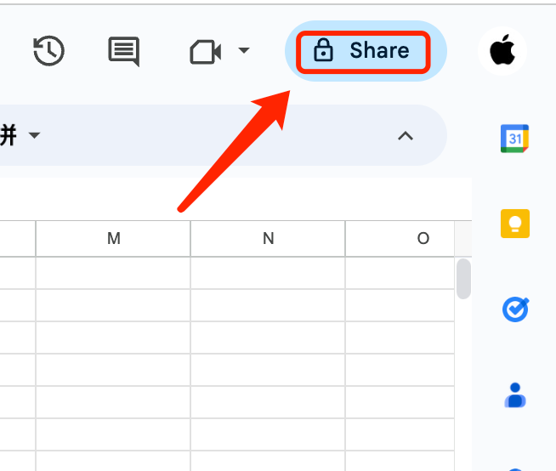The image size is (556, 471).
Task: Open the comments panel icon
Action: click(124, 51)
